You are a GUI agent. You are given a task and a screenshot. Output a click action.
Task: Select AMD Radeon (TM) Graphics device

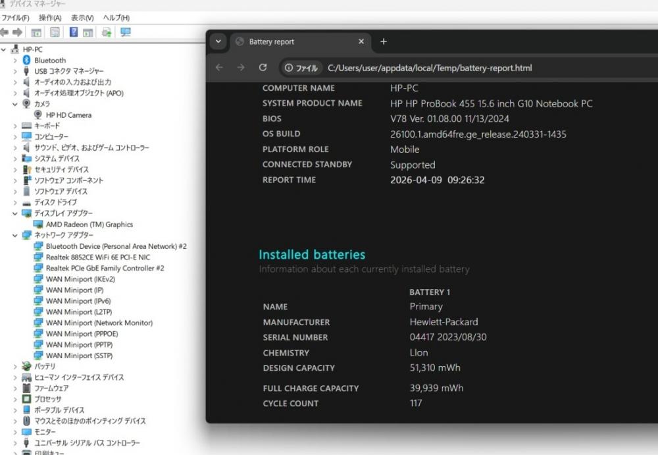click(x=89, y=225)
